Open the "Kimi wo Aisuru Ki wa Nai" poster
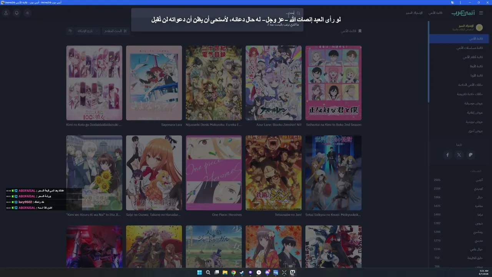The height and width of the screenshot is (277, 492). 94,173
